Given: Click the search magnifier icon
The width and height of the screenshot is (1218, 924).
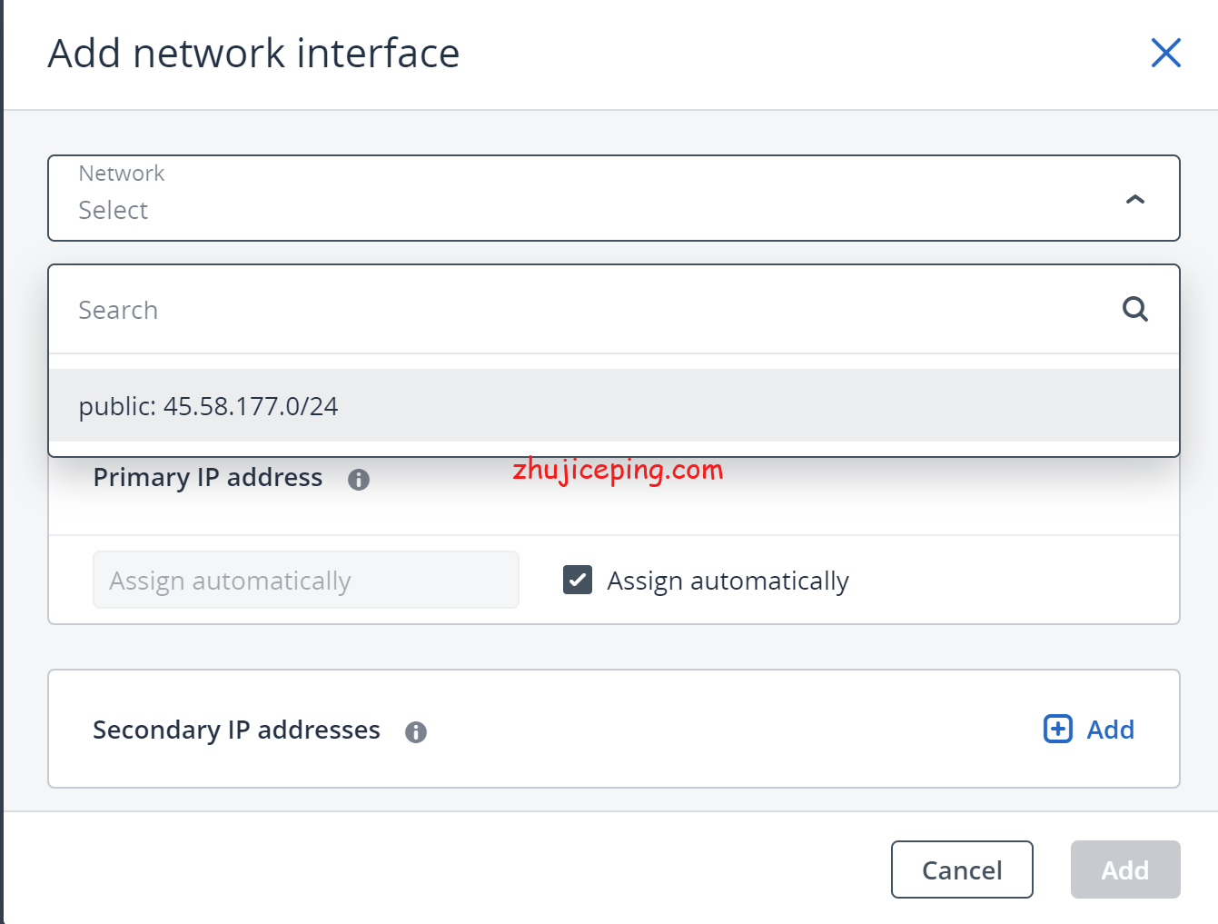Looking at the screenshot, I should 1135,309.
